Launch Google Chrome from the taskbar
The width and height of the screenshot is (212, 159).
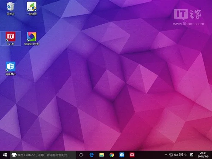coord(112,155)
